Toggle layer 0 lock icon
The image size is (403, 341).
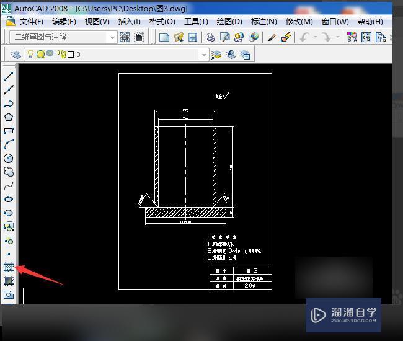pos(61,54)
